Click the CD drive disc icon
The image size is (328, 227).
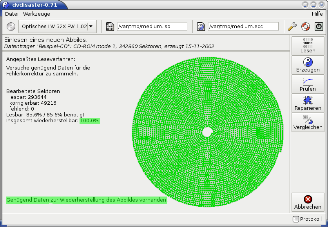pyautogui.click(x=11, y=27)
